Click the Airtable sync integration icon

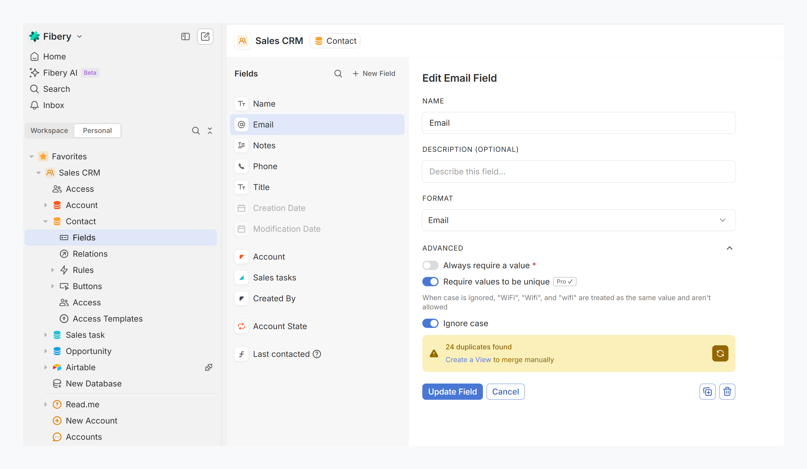[208, 368]
